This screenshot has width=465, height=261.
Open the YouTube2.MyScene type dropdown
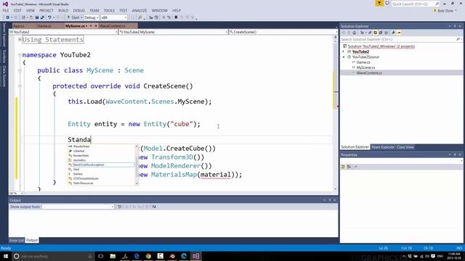pyautogui.click(x=173, y=32)
